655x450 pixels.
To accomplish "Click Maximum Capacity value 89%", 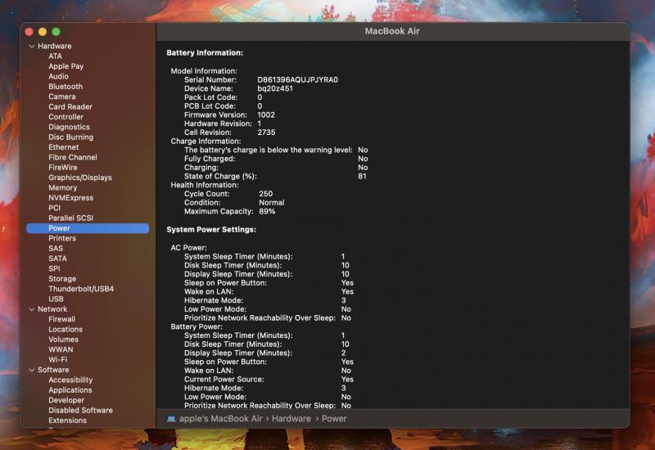I will (267, 211).
